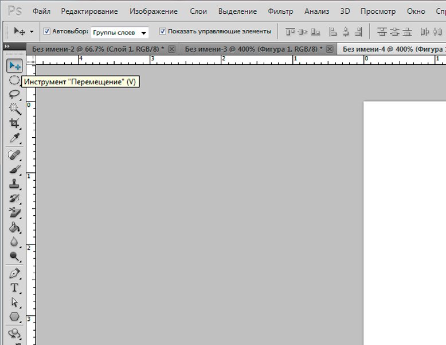Pick the Pen tool
This screenshot has height=345, width=446.
(x=14, y=273)
